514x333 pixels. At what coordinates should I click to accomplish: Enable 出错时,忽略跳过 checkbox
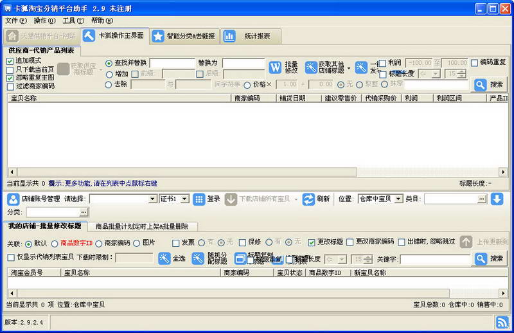[402, 242]
